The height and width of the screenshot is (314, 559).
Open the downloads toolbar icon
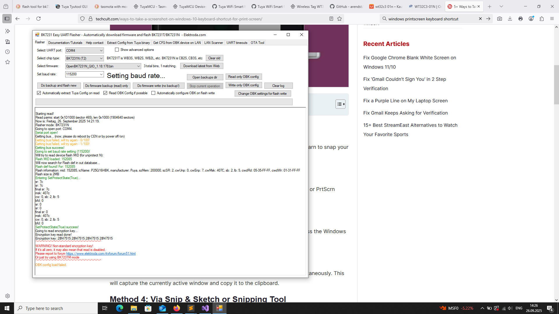[510, 19]
